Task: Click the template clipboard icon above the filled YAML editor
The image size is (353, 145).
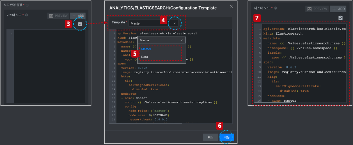Action: click(x=340, y=18)
